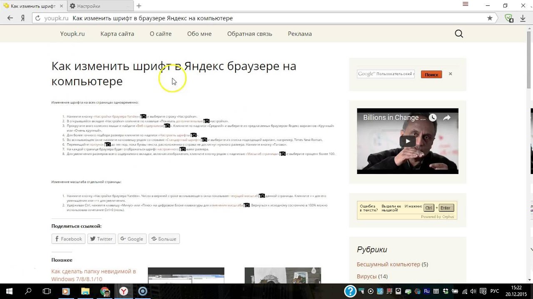Open Yandex home via the Я icon
This screenshot has width=533, height=299.
[x=23, y=18]
